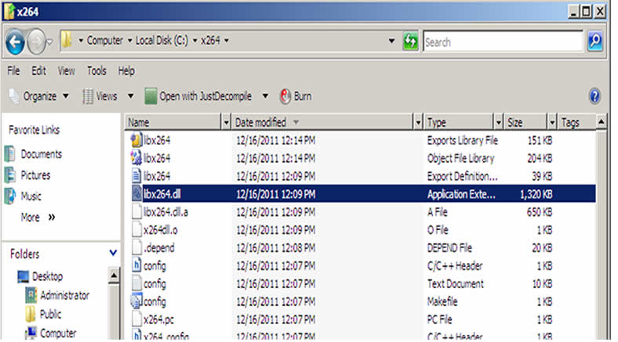Viewport: 618px width, 342px height.
Task: Select Administrator in the folder tree
Action: pyautogui.click(x=57, y=295)
